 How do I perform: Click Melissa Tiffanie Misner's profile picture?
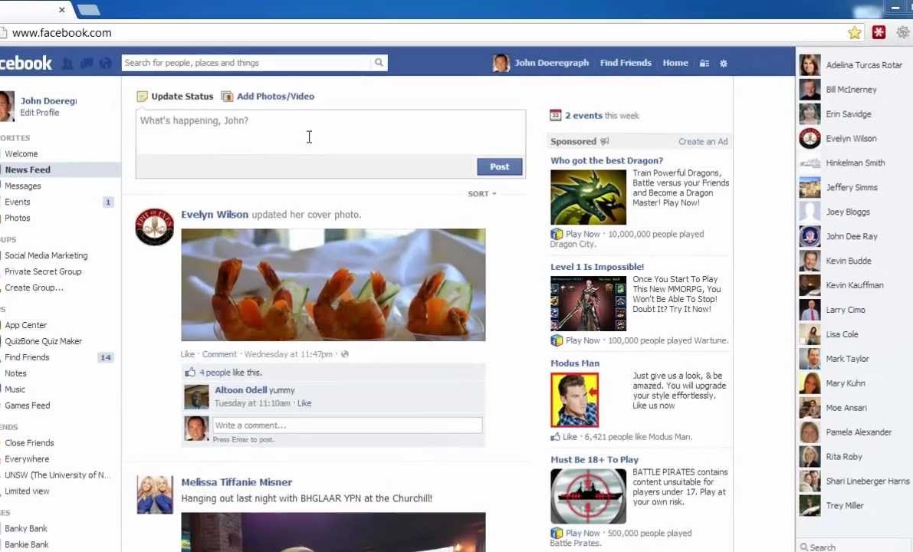[x=154, y=495]
